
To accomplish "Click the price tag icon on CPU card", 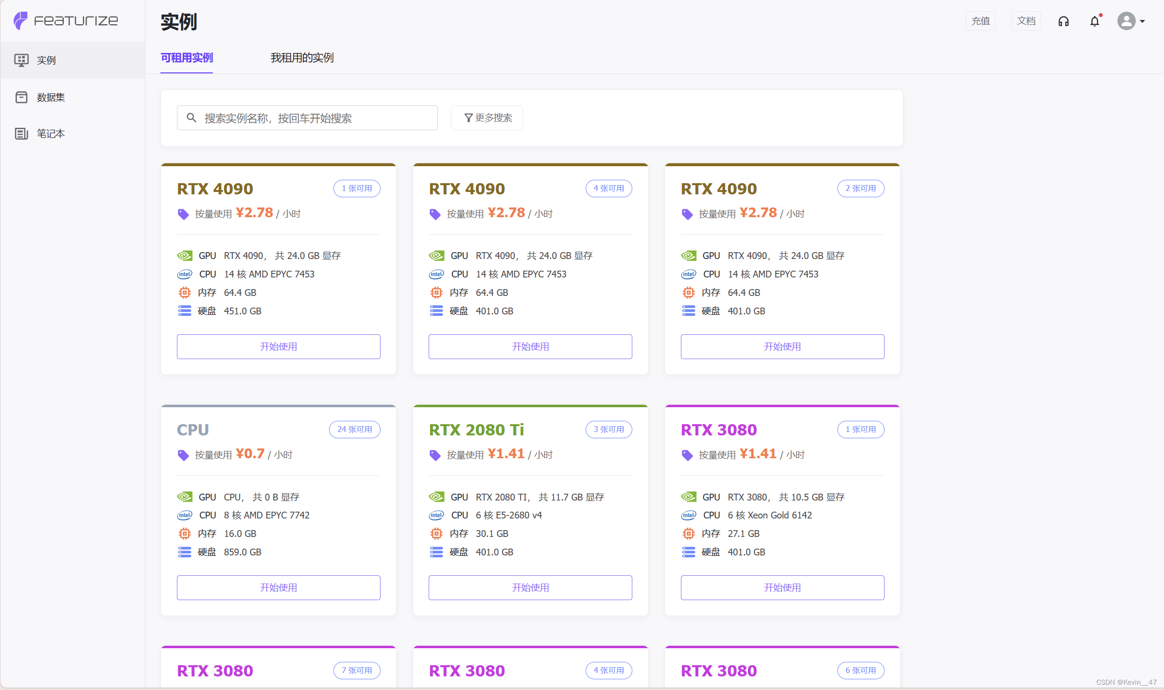I will [183, 455].
